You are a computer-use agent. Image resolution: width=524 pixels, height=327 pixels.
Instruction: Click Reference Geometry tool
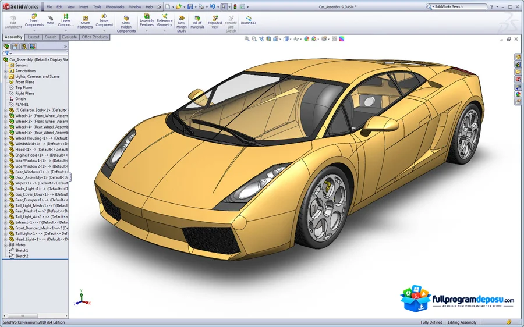point(164,20)
